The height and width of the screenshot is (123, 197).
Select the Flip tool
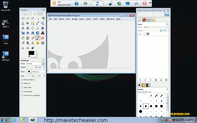[x=38, y=33]
